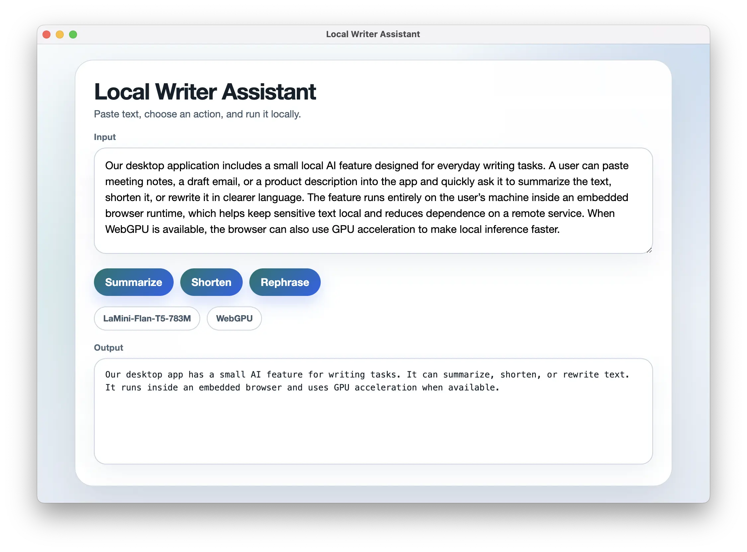
Task: Click the Summarize action button
Action: coord(133,282)
